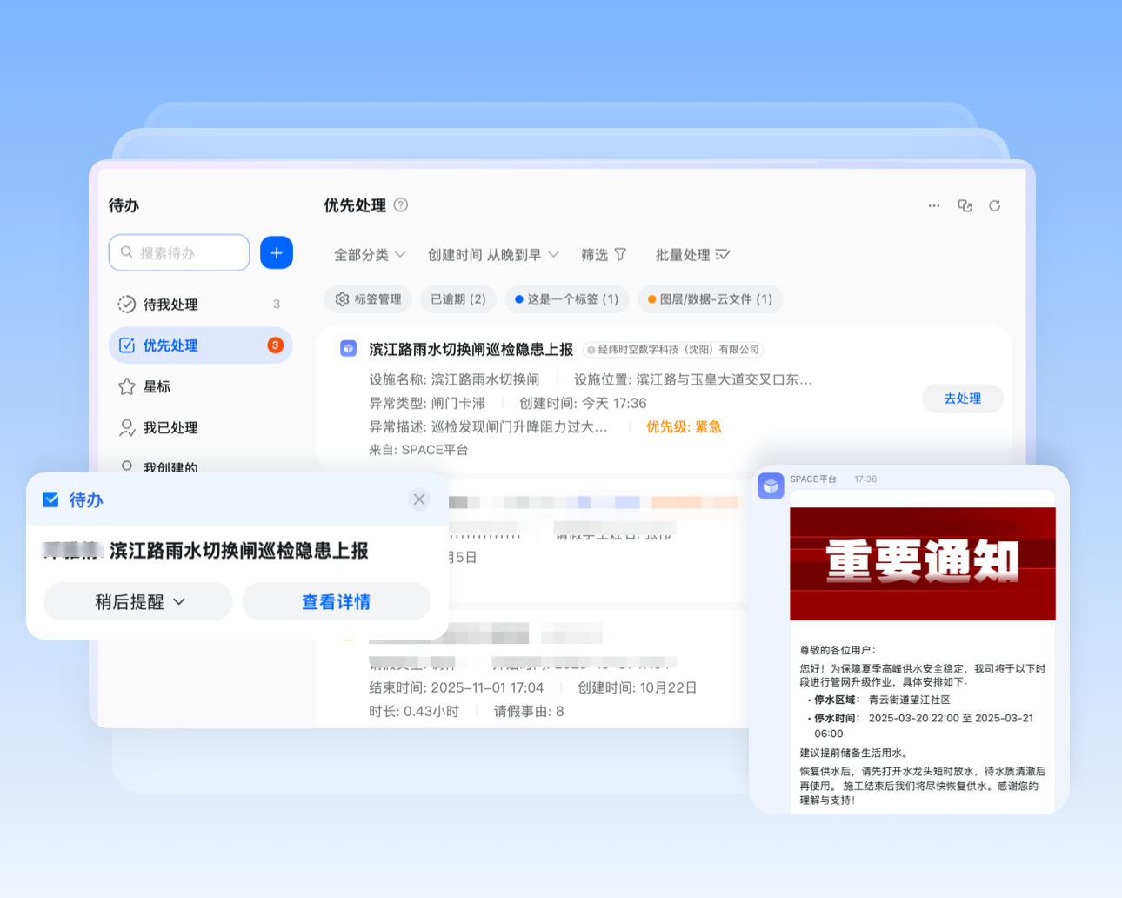This screenshot has height=898, width=1122.
Task: Click the 搜索待办 search input field
Action: (x=179, y=252)
